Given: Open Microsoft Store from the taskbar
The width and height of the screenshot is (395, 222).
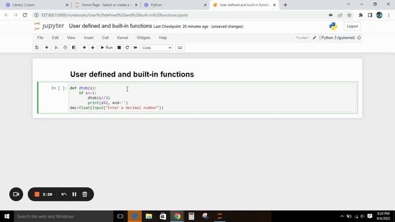Looking at the screenshot, I should [x=163, y=216].
